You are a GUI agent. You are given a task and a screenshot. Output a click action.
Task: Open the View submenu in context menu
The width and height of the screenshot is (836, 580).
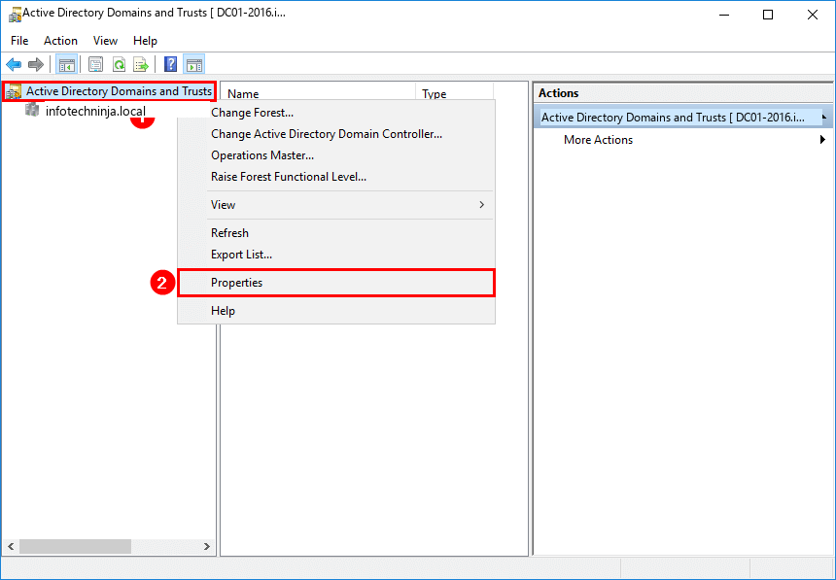336,205
